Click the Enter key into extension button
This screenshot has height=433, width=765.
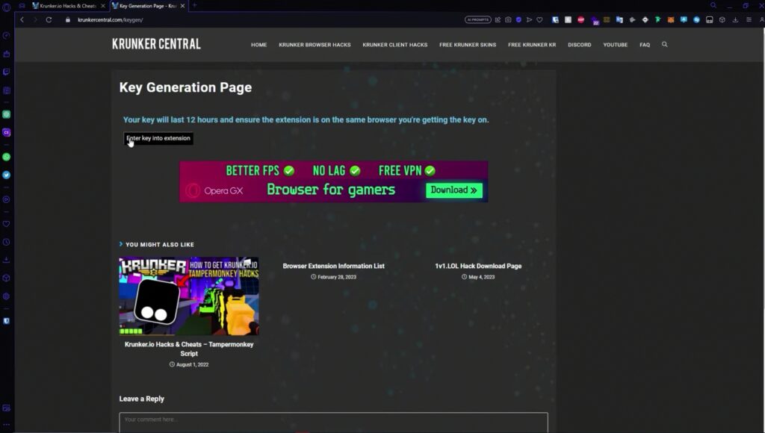pos(158,138)
